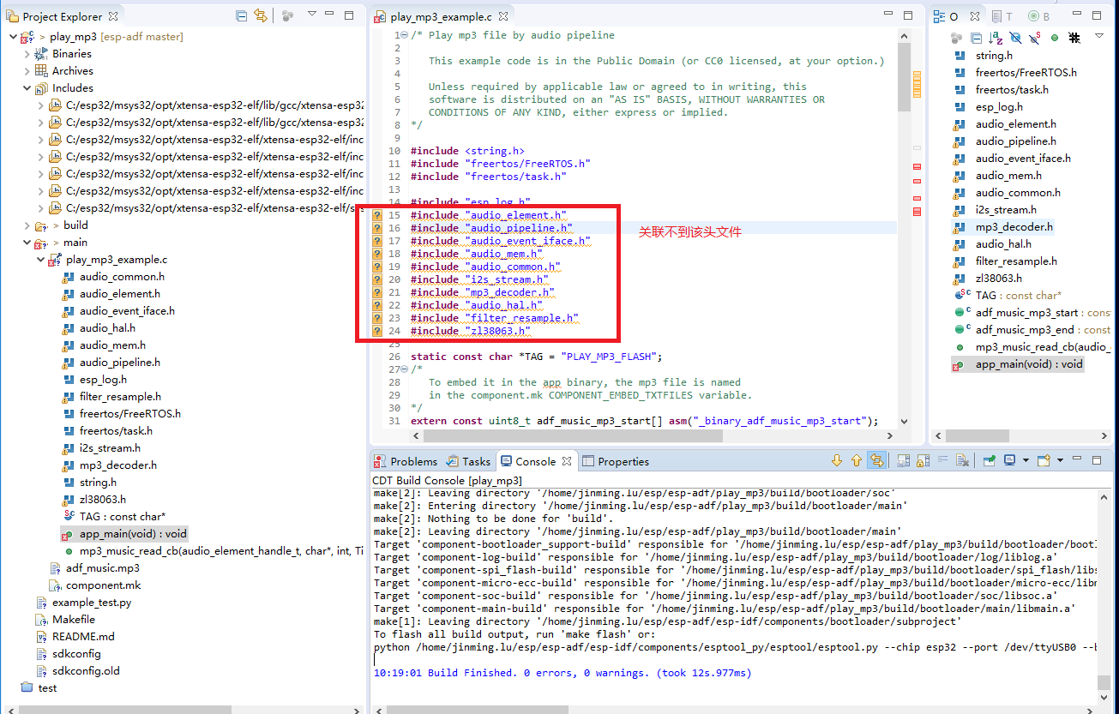Screen dimensions: 1119x714
Task: Click editor vertical scrollbar thumb
Action: [x=904, y=75]
